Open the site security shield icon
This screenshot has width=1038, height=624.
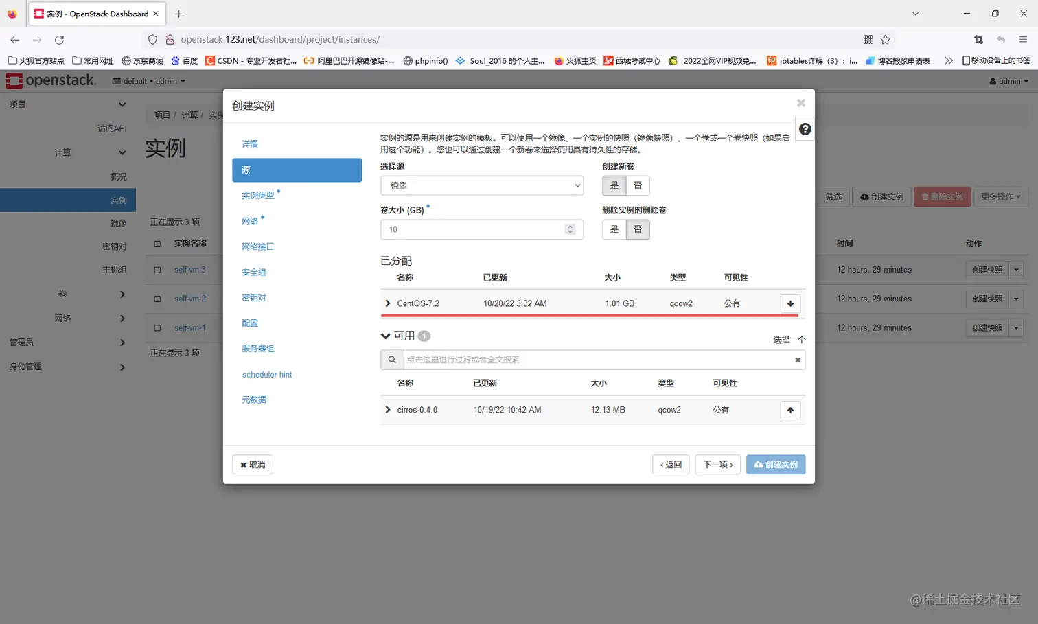(x=152, y=40)
